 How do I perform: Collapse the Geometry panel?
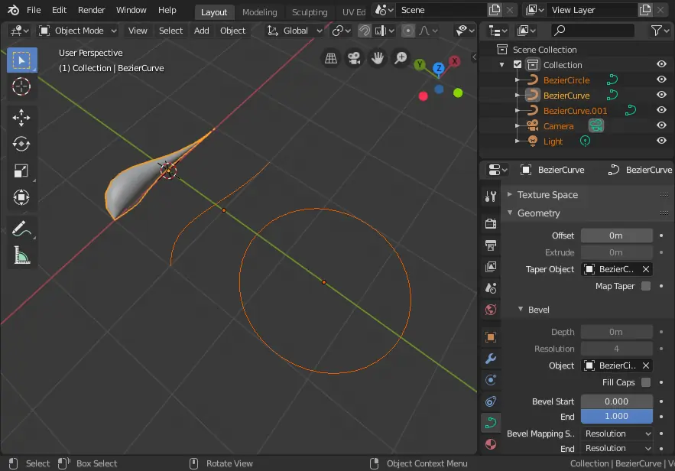pyautogui.click(x=538, y=213)
